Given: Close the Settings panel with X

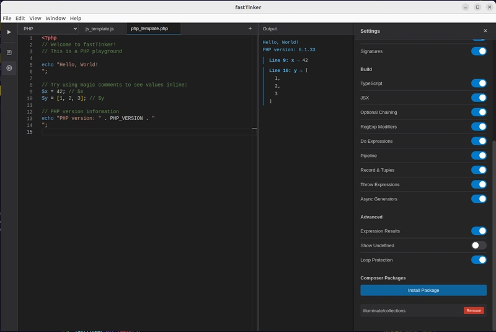Looking at the screenshot, I should click(485, 31).
